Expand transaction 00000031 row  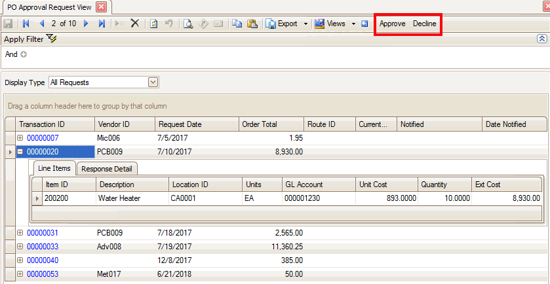[x=20, y=232]
